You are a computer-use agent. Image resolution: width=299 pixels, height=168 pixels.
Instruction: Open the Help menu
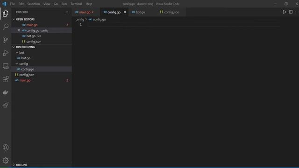point(89,4)
